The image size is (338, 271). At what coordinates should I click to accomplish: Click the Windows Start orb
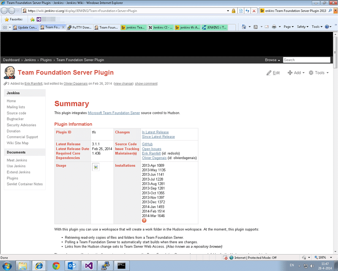click(7, 265)
